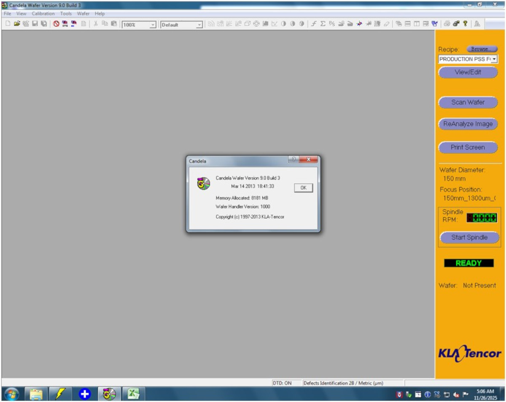
Task: Click the Browse recipe button
Action: 482,49
